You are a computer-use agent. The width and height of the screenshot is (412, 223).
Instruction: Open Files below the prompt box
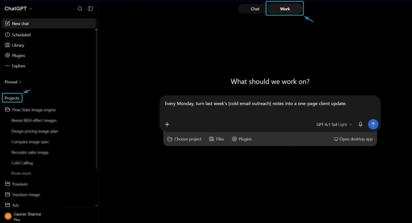pos(216,139)
